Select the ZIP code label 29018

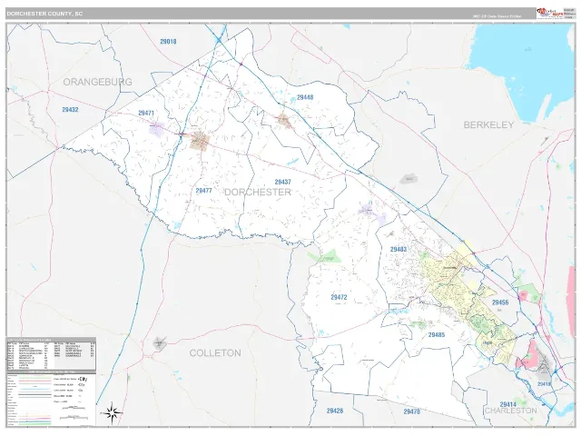click(x=168, y=42)
